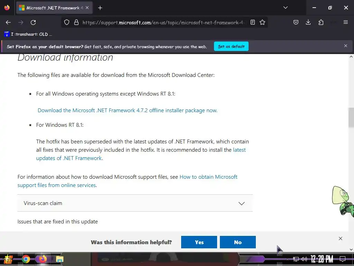Click the scrollbar down arrow
Image resolution: width=354 pixels, height=266 pixels.
tap(351, 249)
